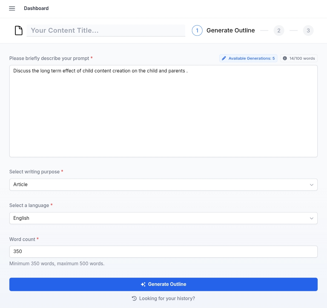Click the Word count label
Image resolution: width=327 pixels, height=308 pixels.
coord(22,239)
